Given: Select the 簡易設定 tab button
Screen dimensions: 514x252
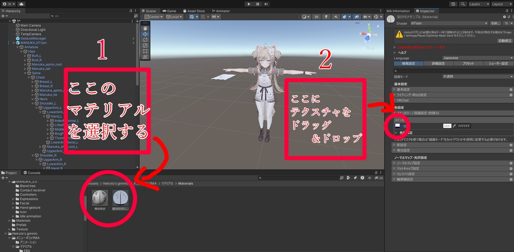Looking at the screenshot, I should coord(409,64).
